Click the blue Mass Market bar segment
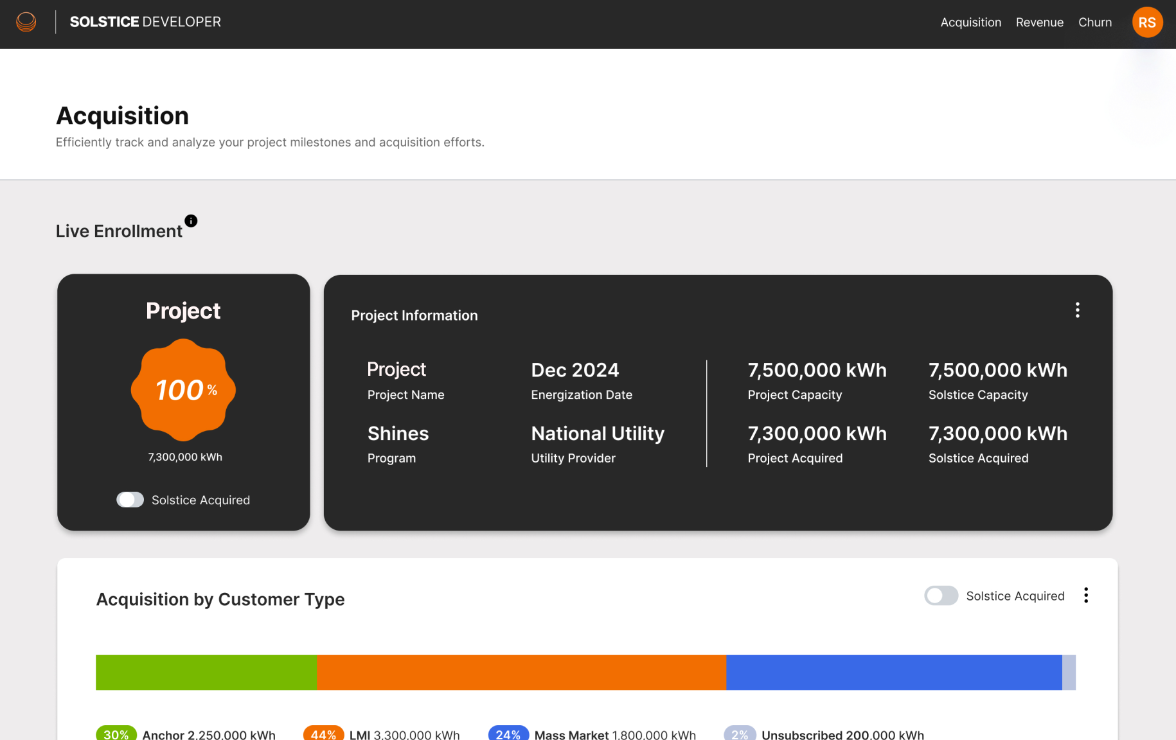This screenshot has width=1176, height=740. [x=893, y=673]
